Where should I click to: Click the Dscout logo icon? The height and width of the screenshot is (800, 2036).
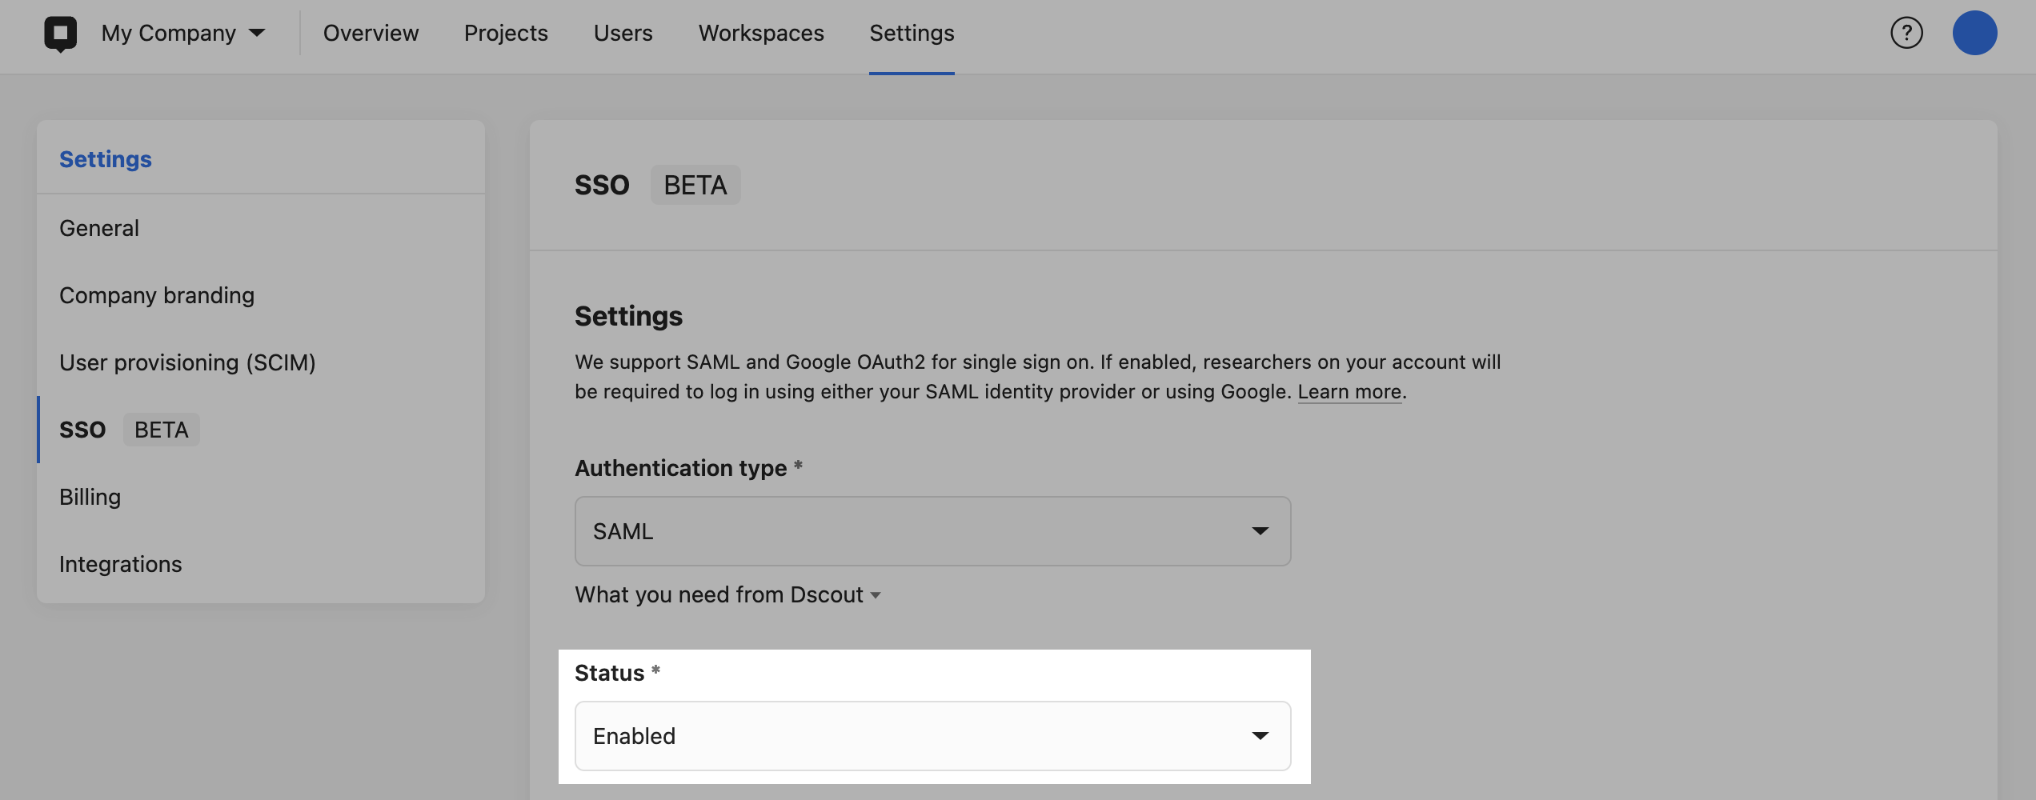tap(61, 34)
